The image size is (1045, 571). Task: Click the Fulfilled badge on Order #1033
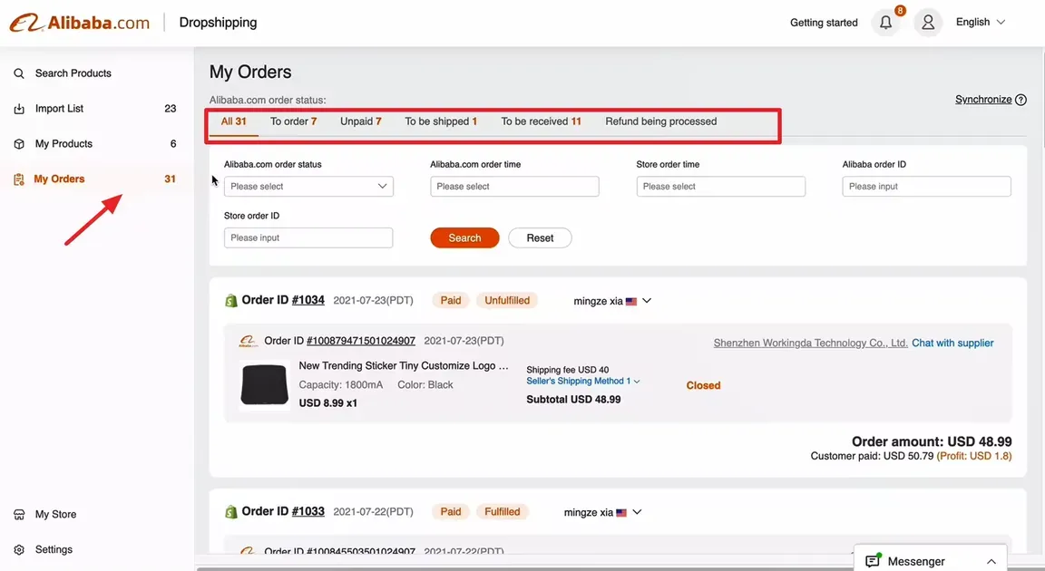(503, 512)
